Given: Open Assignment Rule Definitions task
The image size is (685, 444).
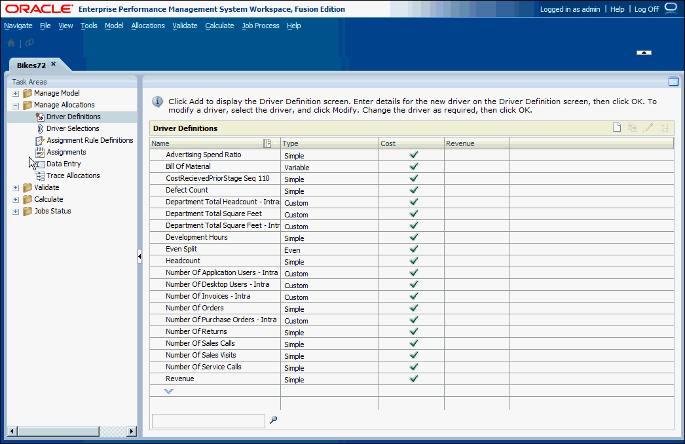Looking at the screenshot, I should (x=90, y=140).
